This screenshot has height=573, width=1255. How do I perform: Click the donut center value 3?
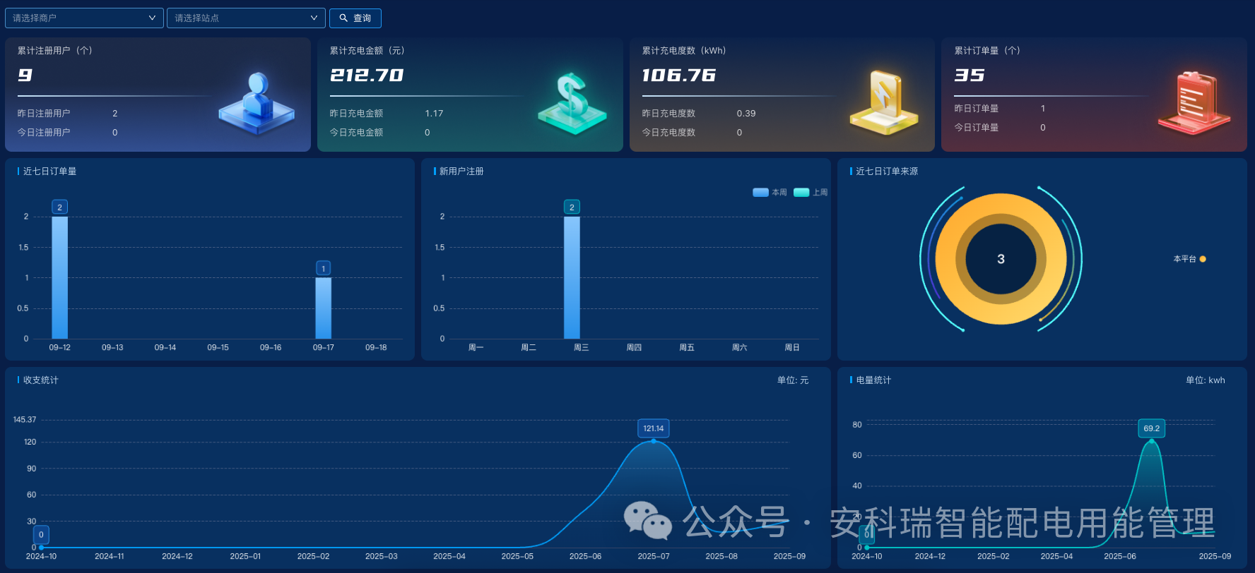(x=1001, y=259)
